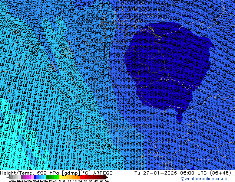
Task: Click the '-54' legend scale value
Action: click(12, 181)
